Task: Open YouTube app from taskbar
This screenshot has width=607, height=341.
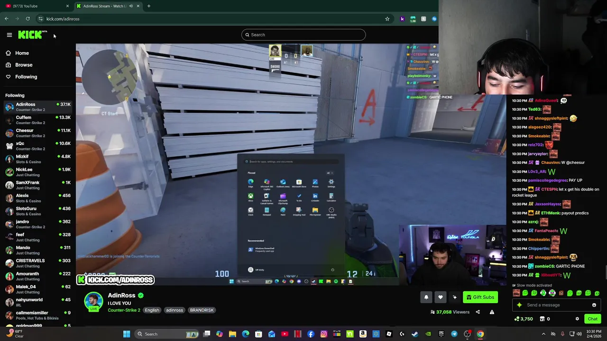Action: (285, 334)
